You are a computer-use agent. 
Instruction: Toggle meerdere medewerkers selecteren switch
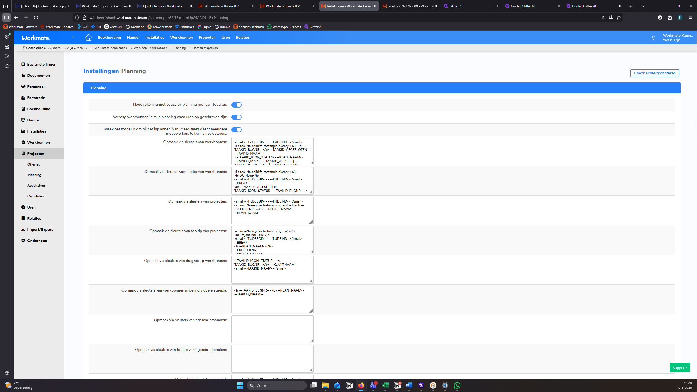(236, 130)
